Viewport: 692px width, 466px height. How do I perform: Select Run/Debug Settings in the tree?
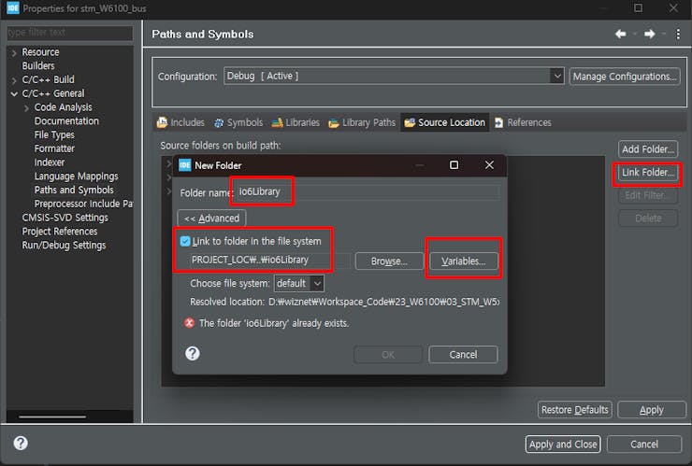click(64, 245)
